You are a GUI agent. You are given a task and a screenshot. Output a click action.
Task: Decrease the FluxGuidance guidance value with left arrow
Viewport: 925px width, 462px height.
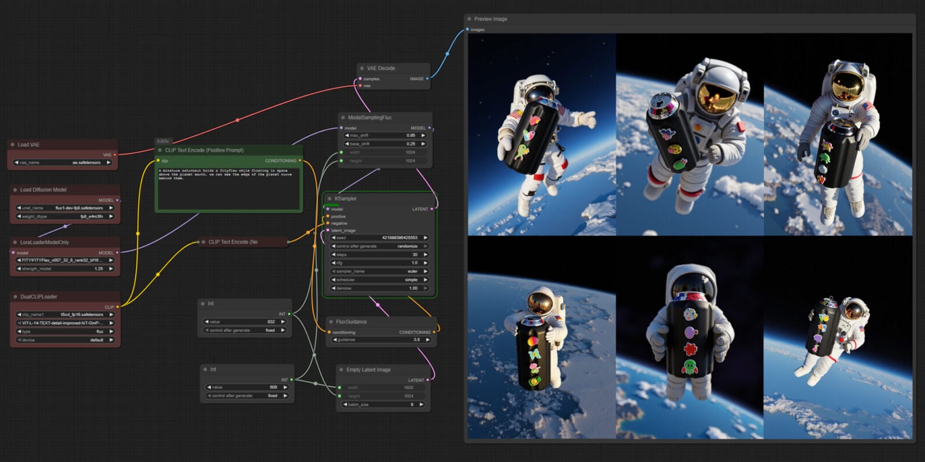(334, 340)
